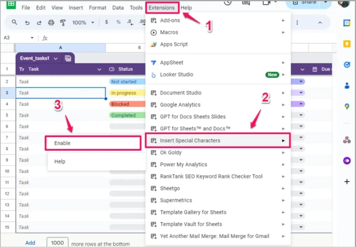Select the 'In progress' status chip
The image size is (356, 247).
pyautogui.click(x=127, y=93)
